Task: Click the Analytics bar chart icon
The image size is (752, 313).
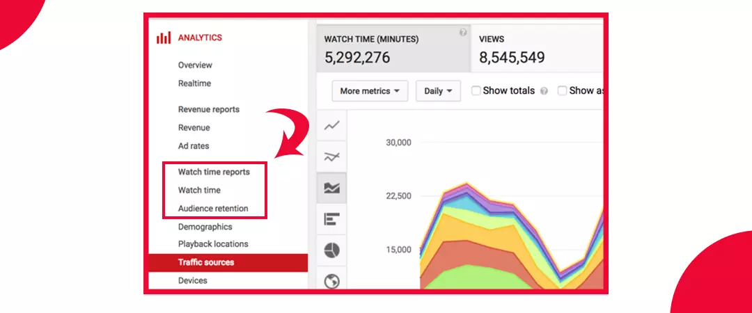Action: [164, 38]
